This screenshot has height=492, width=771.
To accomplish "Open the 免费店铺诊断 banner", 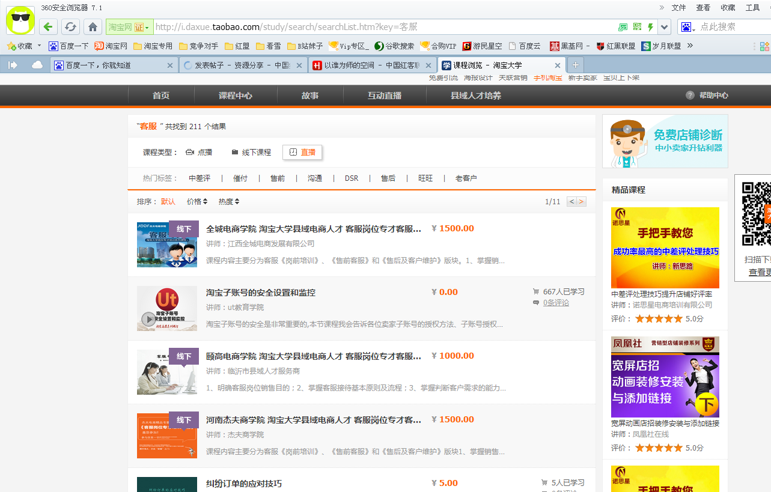I will [665, 141].
